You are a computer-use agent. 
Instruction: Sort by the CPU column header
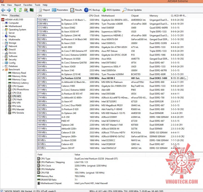[x=62, y=16]
